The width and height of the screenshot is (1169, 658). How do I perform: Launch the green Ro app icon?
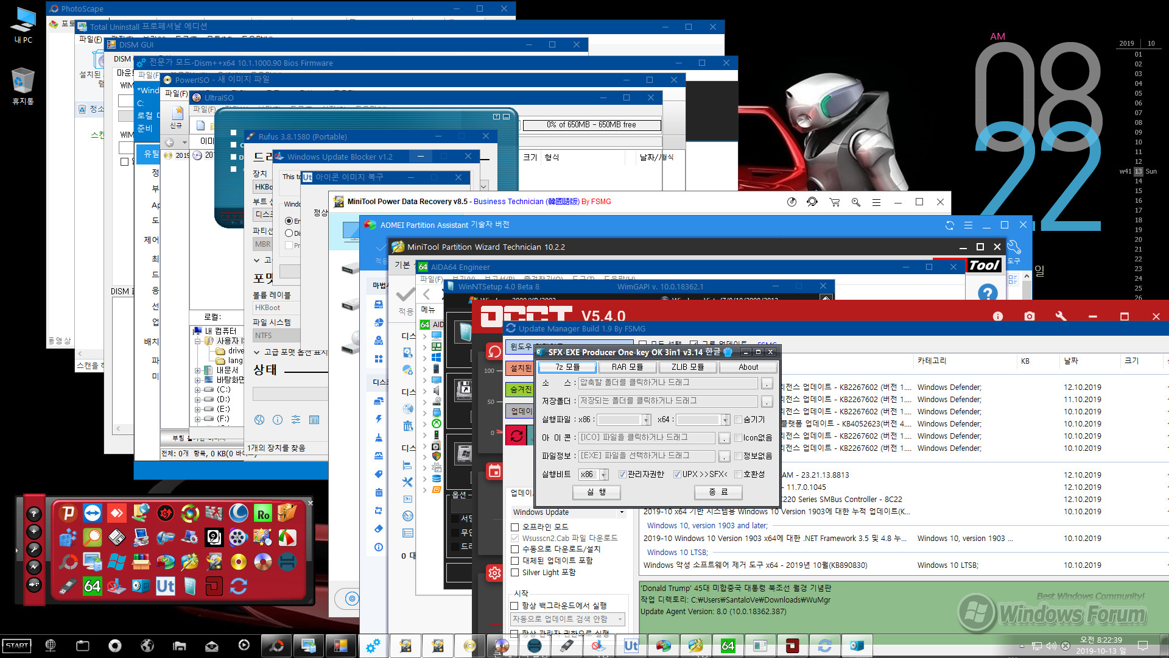coord(263,514)
